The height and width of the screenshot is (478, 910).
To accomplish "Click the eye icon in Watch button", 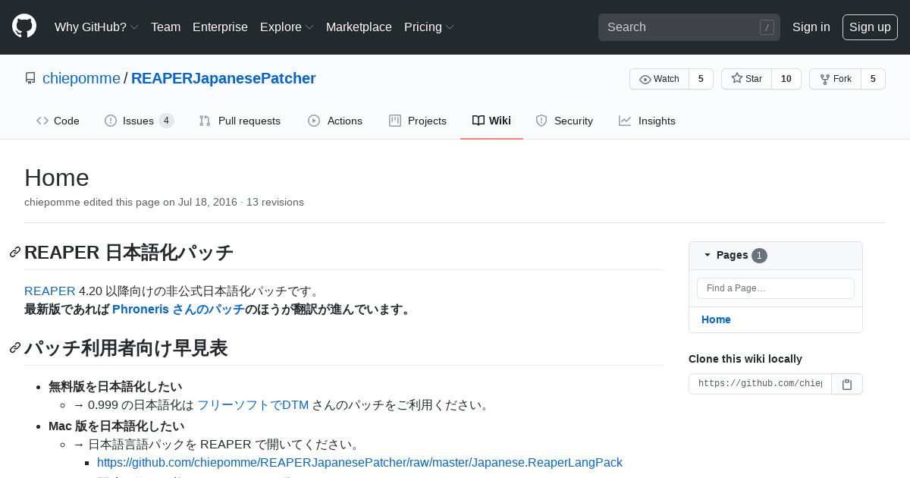I will click(x=645, y=79).
